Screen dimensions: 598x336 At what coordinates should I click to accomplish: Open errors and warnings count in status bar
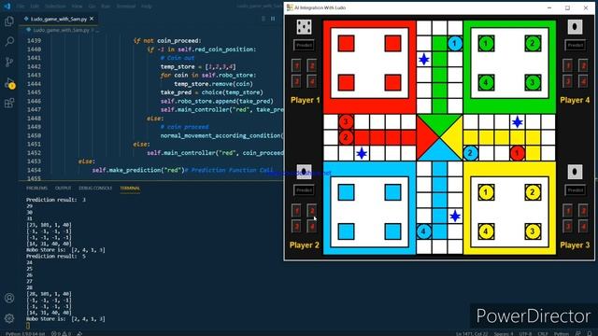pyautogui.click(x=61, y=333)
